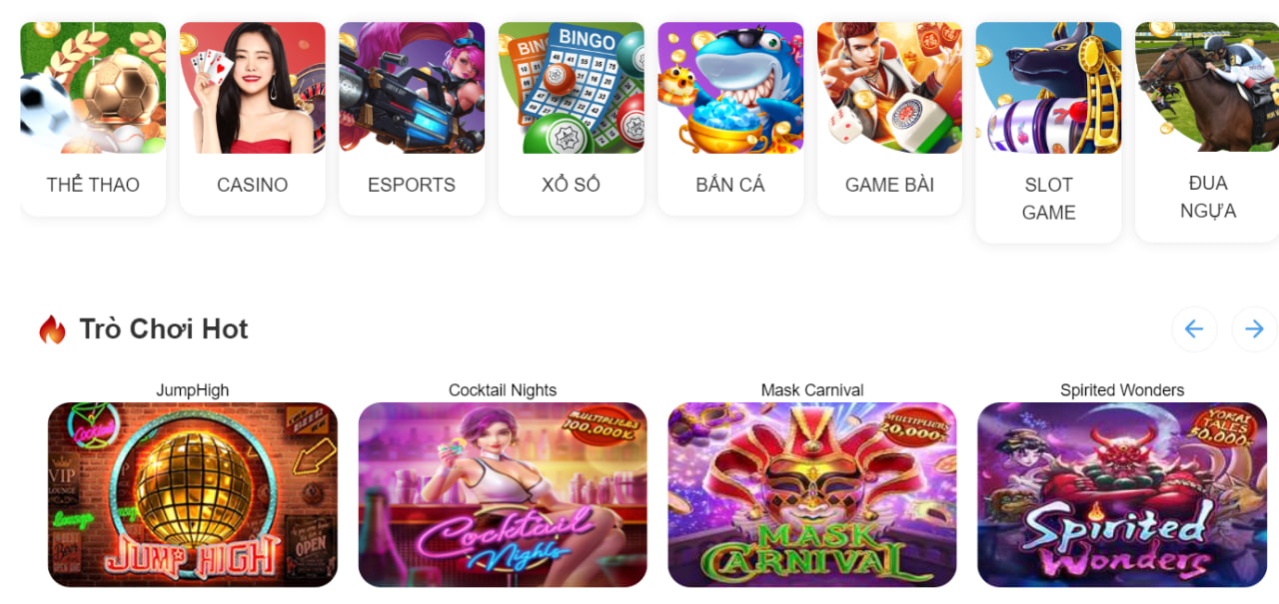This screenshot has width=1279, height=604.
Task: Show next hot games with right arrow
Action: [1255, 329]
